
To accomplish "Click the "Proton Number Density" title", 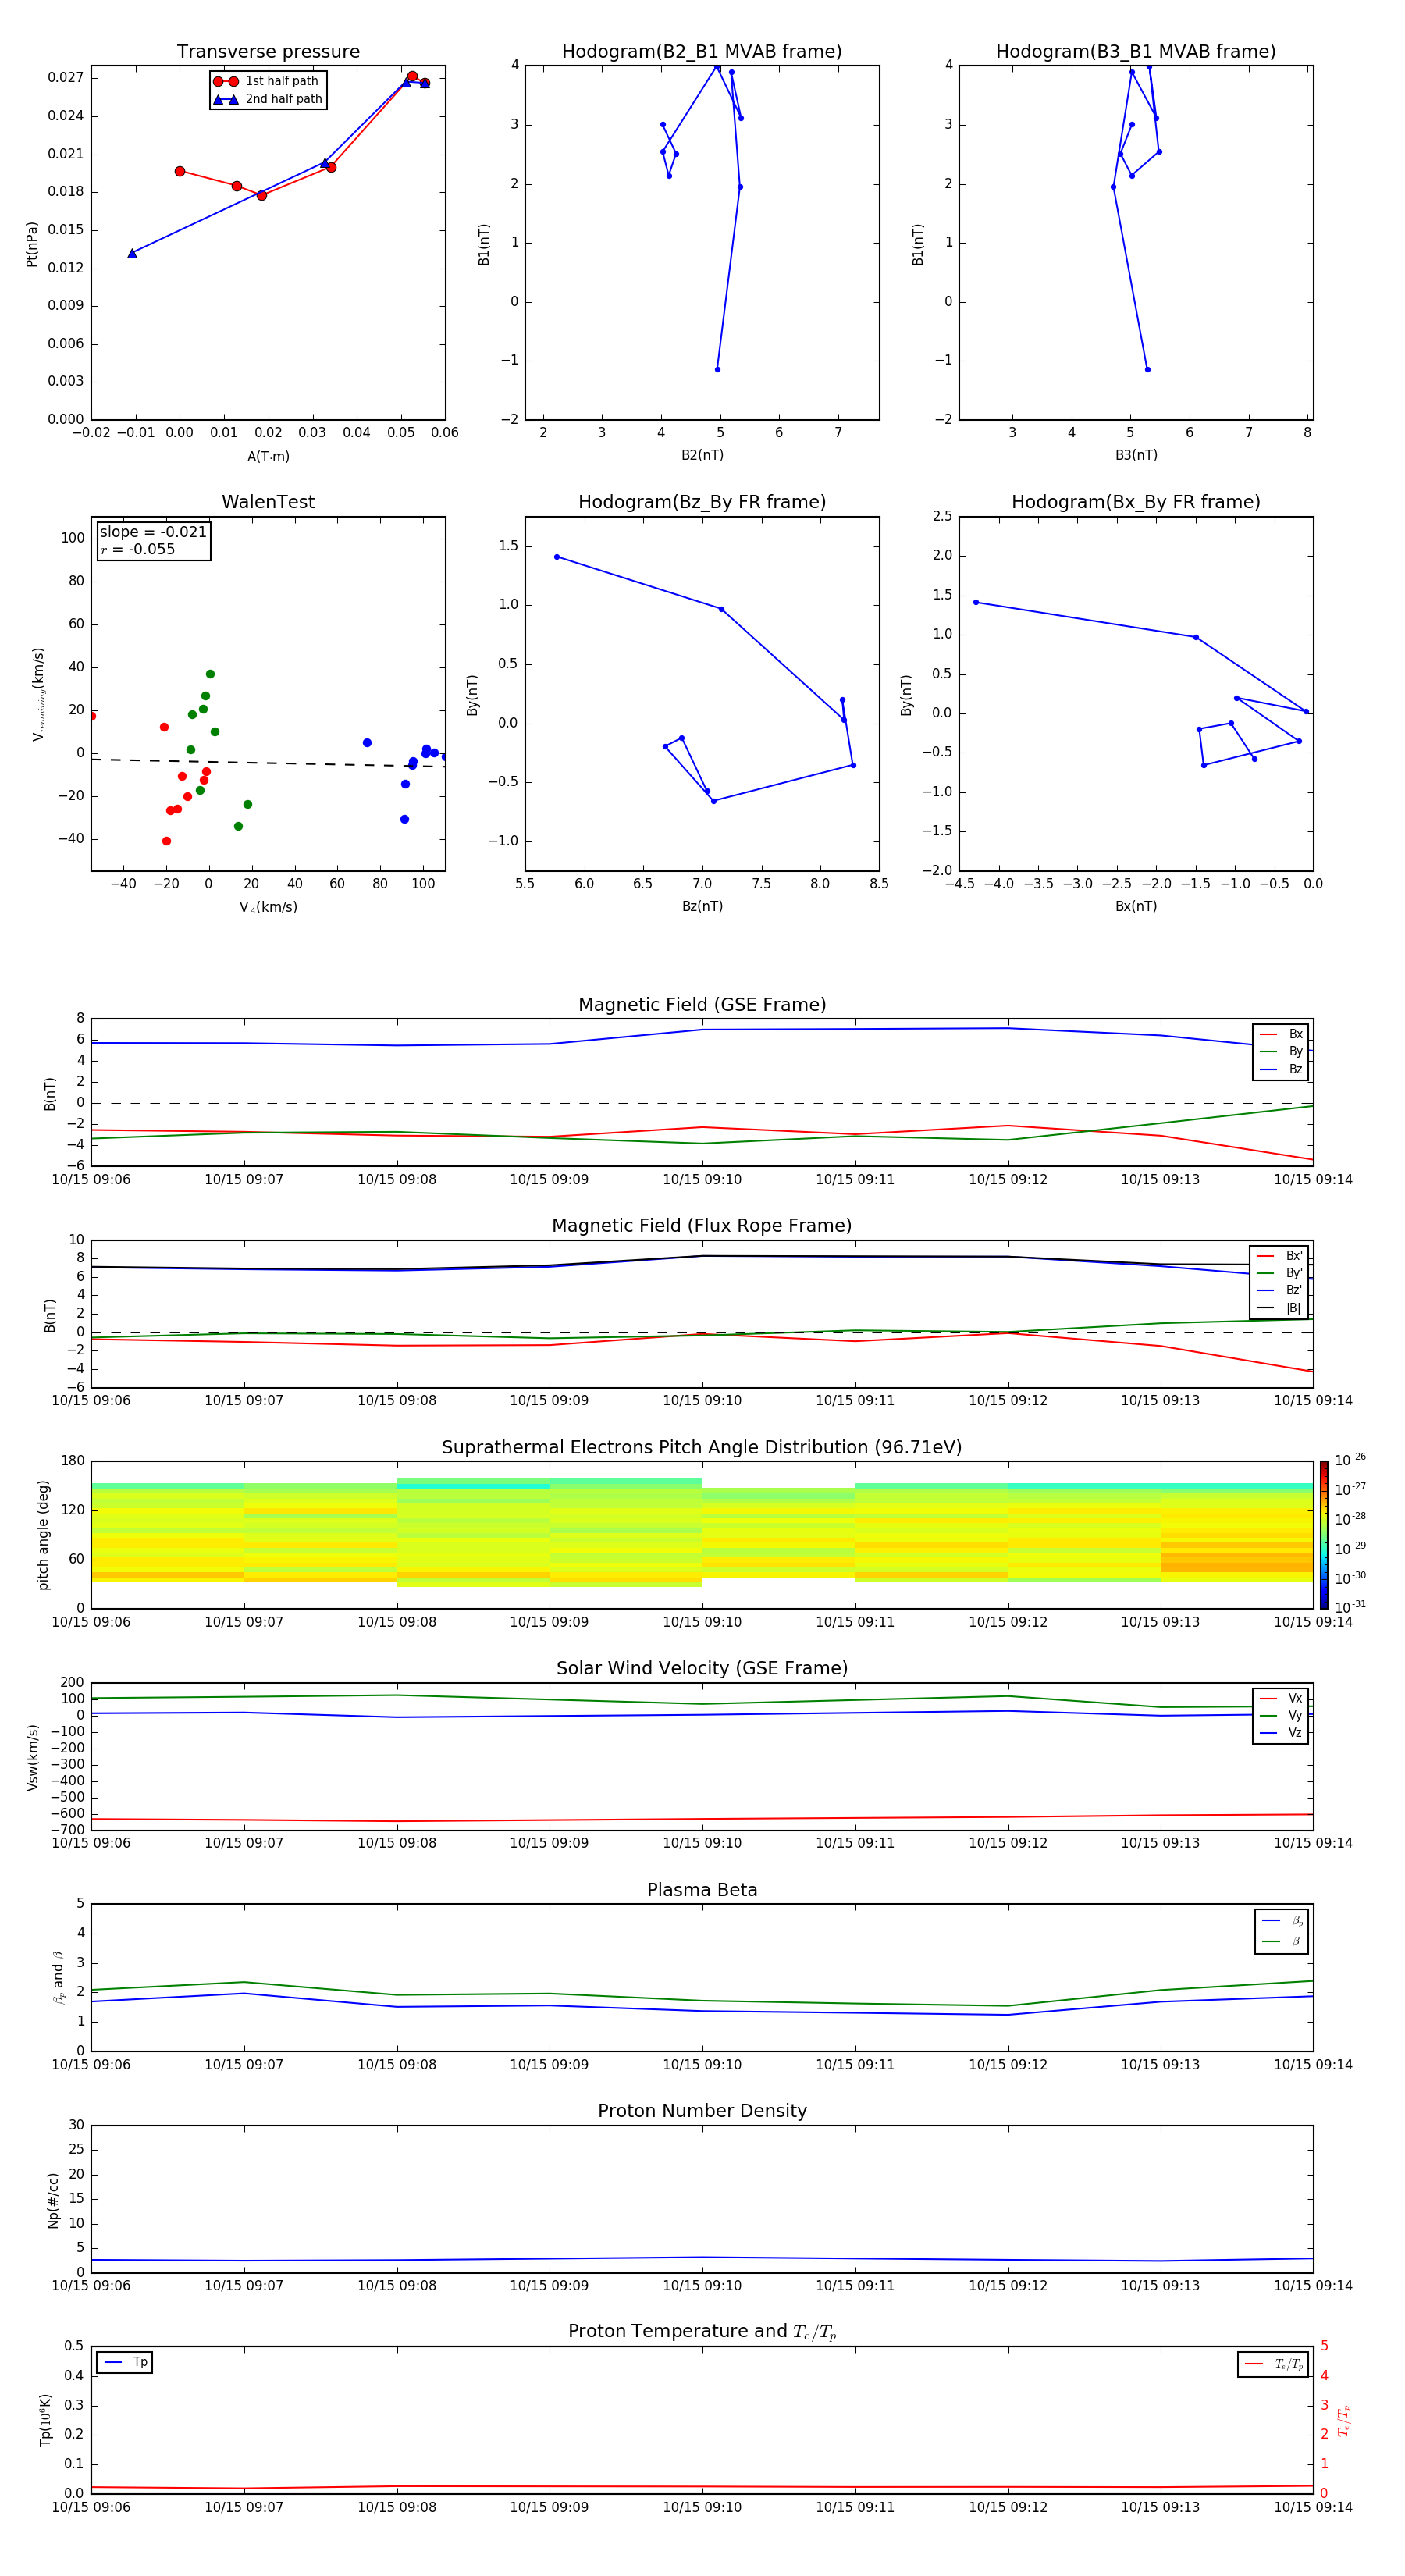I will coord(702,2111).
